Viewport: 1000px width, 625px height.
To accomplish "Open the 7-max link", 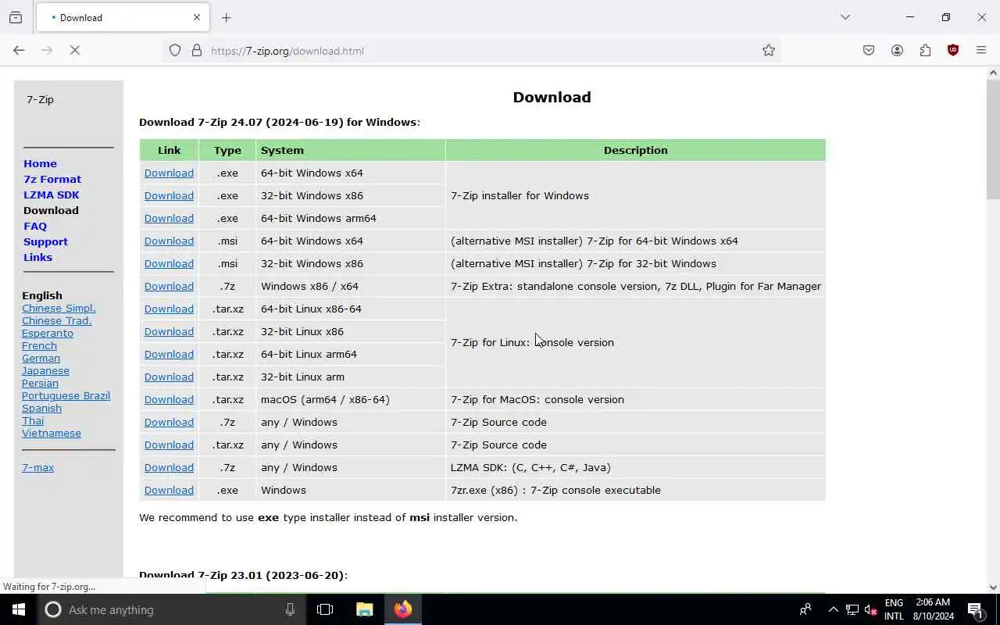I will 37,467.
